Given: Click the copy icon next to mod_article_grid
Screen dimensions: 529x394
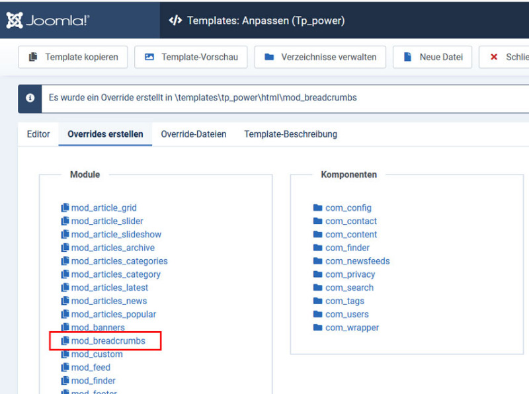Looking at the screenshot, I should coord(65,208).
